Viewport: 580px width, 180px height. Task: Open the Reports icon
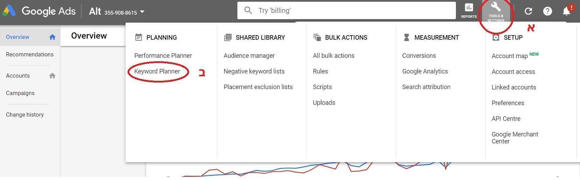click(x=469, y=10)
